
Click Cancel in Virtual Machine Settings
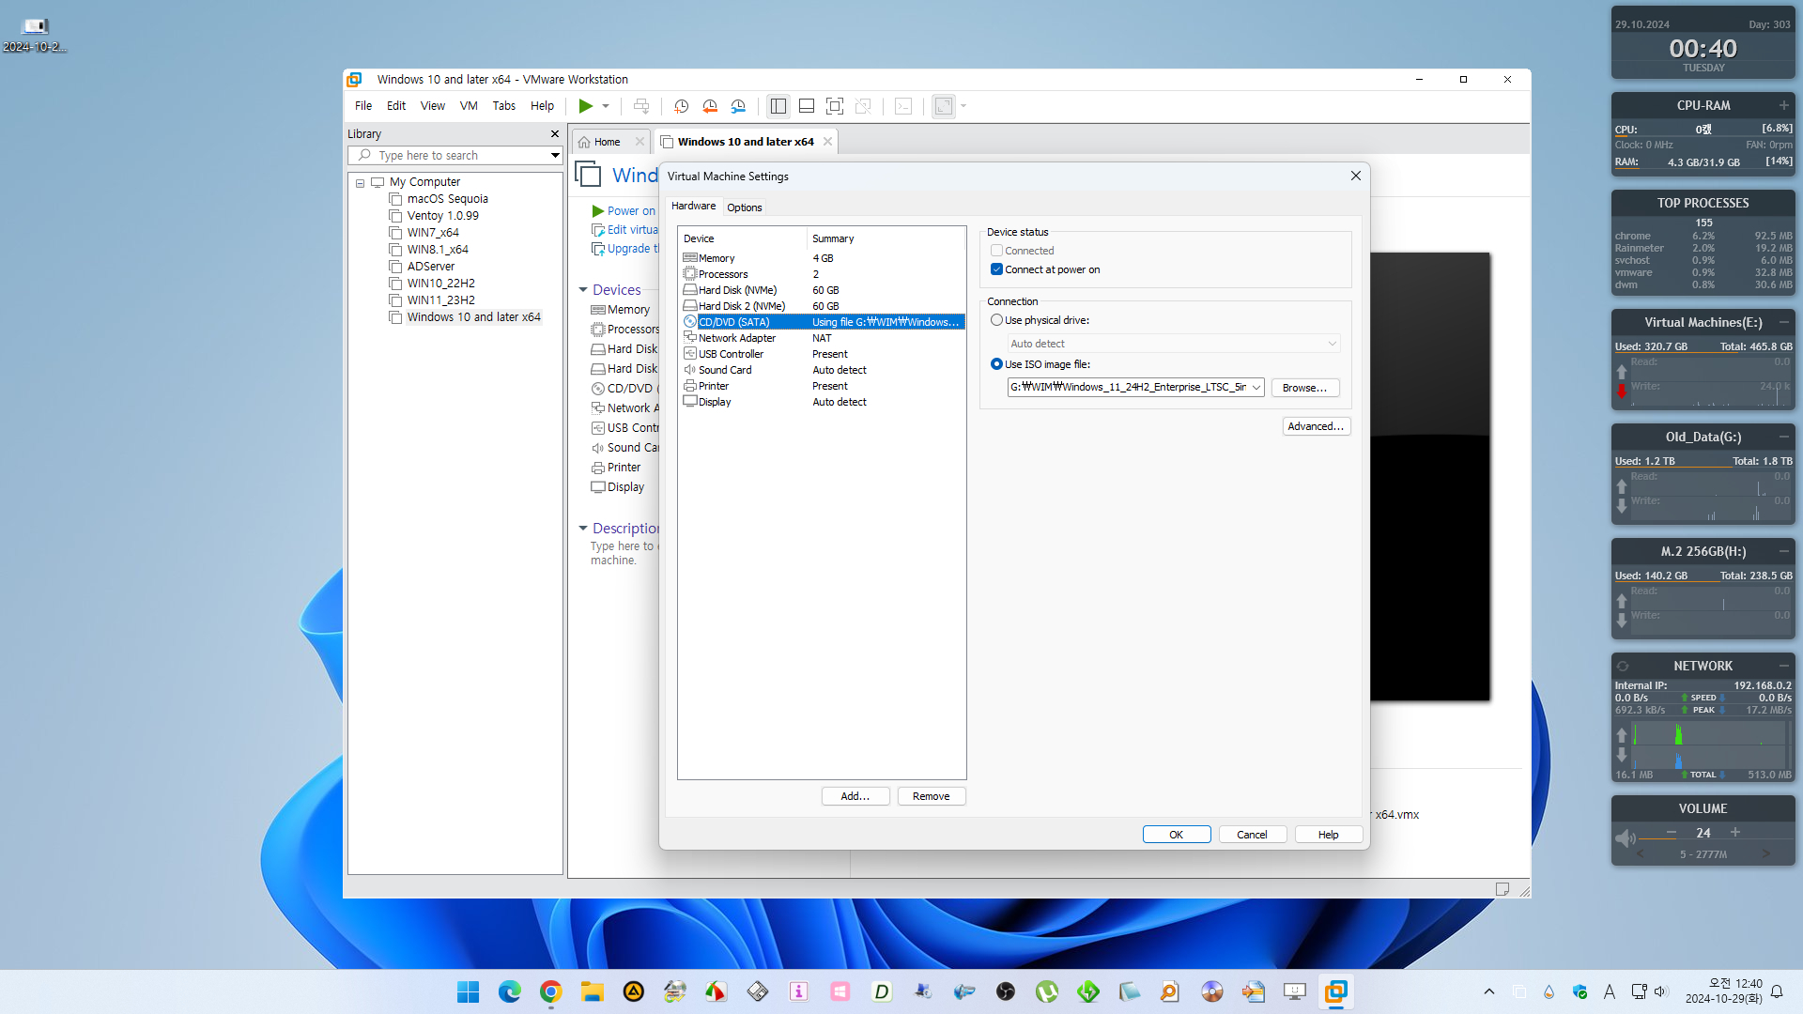click(1253, 835)
